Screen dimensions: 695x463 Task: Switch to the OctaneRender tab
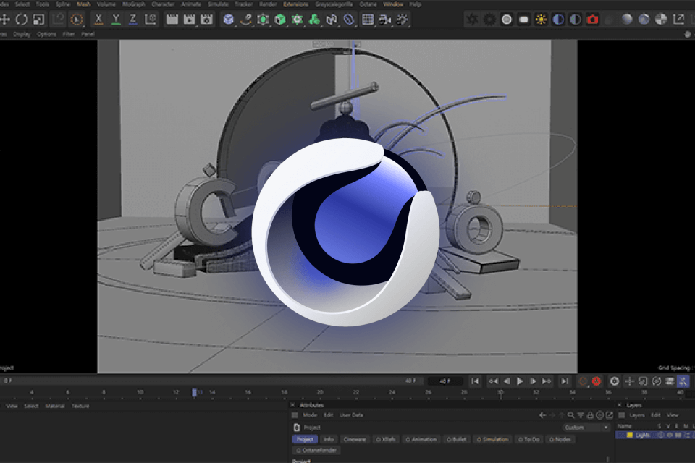316,451
